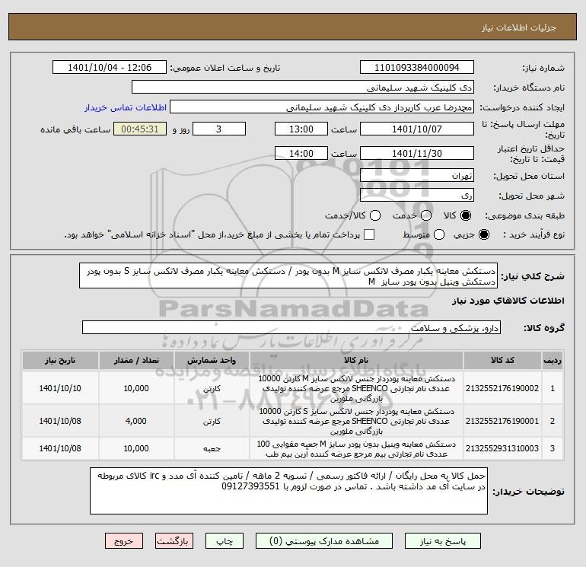Screen dimensions: 586x567
Task: Click the ردیف column header
Action: tap(552, 360)
